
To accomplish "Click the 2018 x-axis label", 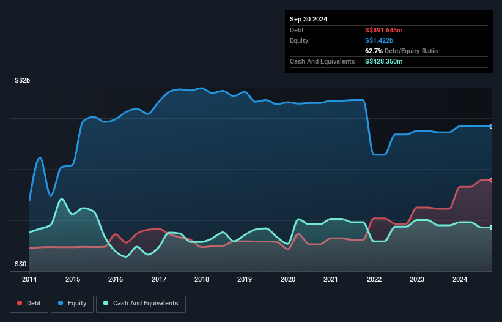I will [x=202, y=279].
